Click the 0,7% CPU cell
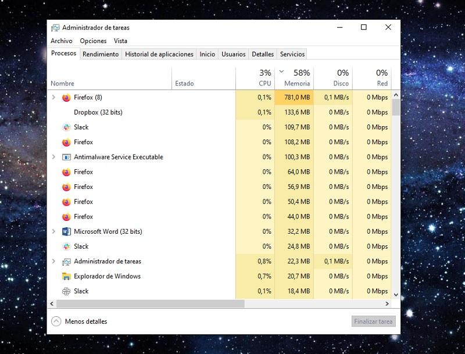This screenshot has width=465, height=354. click(255, 276)
